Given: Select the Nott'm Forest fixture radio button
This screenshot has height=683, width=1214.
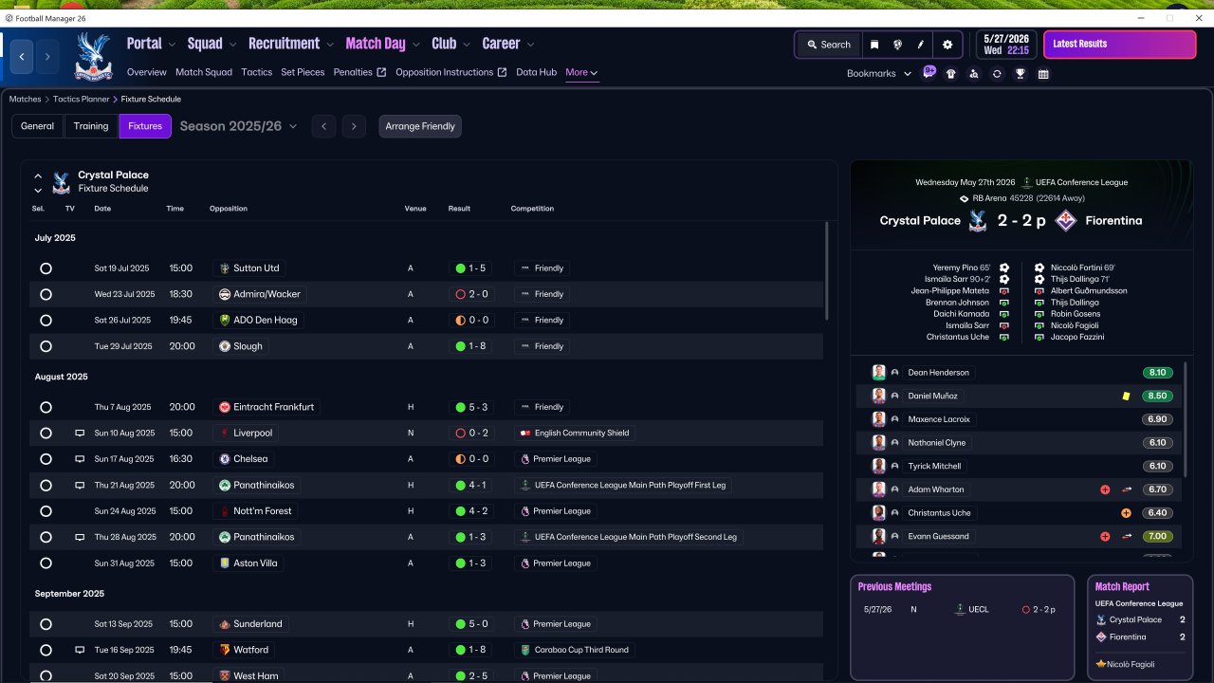Looking at the screenshot, I should 46,511.
